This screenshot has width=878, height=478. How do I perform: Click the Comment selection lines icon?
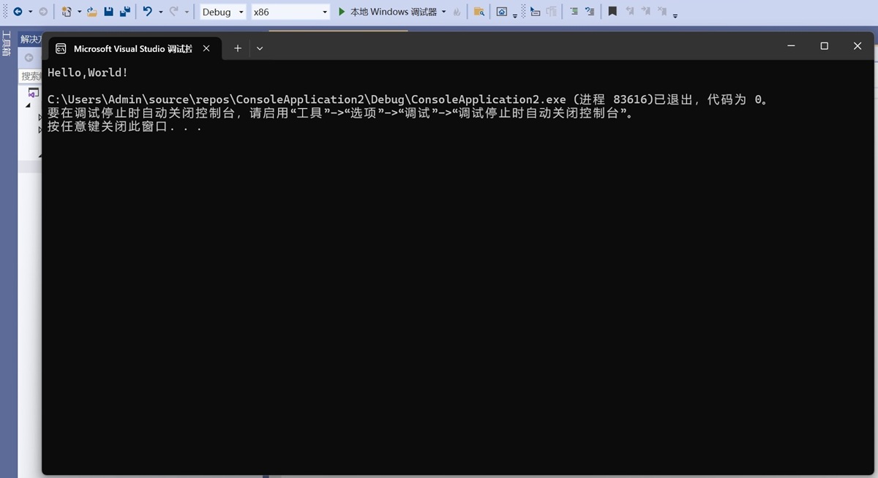(x=573, y=12)
